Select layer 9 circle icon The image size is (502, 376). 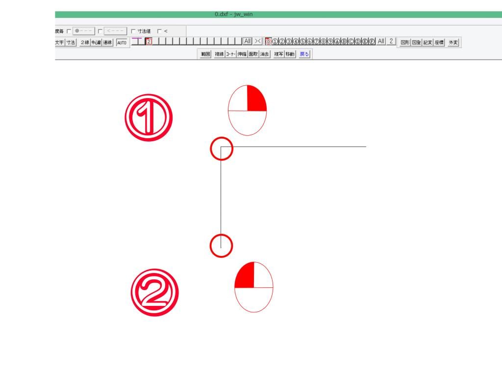click(330, 42)
